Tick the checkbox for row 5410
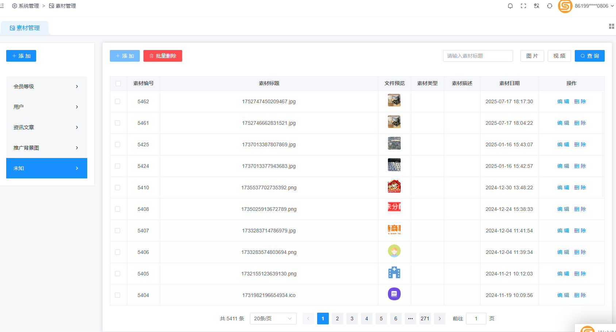The image size is (616, 332). coord(118,188)
